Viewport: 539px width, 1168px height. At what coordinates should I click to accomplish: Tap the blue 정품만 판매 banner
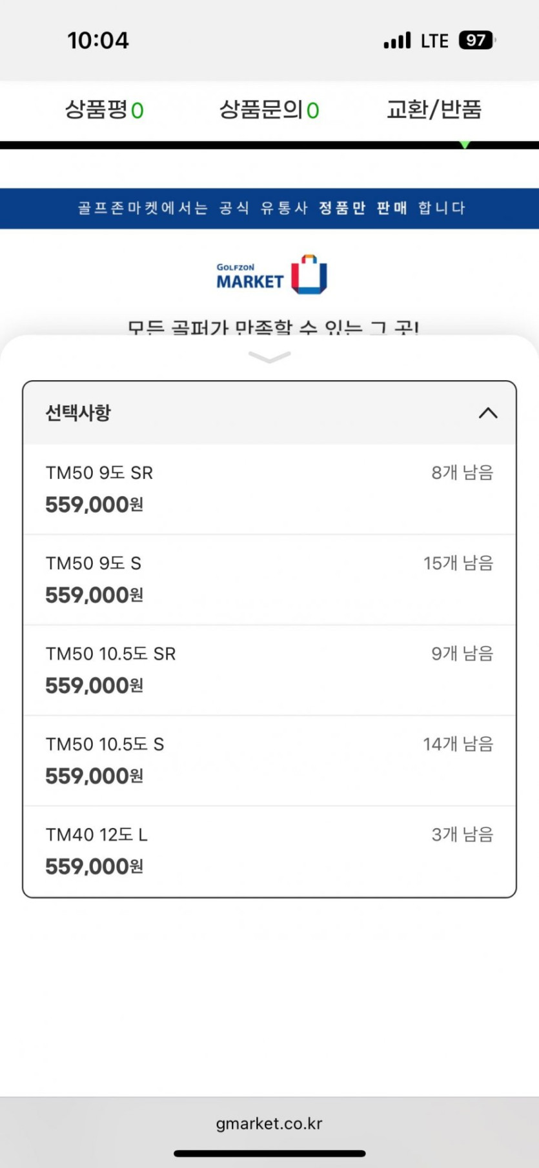(x=269, y=208)
